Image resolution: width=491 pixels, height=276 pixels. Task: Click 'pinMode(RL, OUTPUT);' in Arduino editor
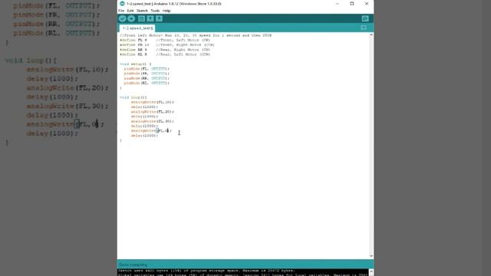[x=147, y=83]
